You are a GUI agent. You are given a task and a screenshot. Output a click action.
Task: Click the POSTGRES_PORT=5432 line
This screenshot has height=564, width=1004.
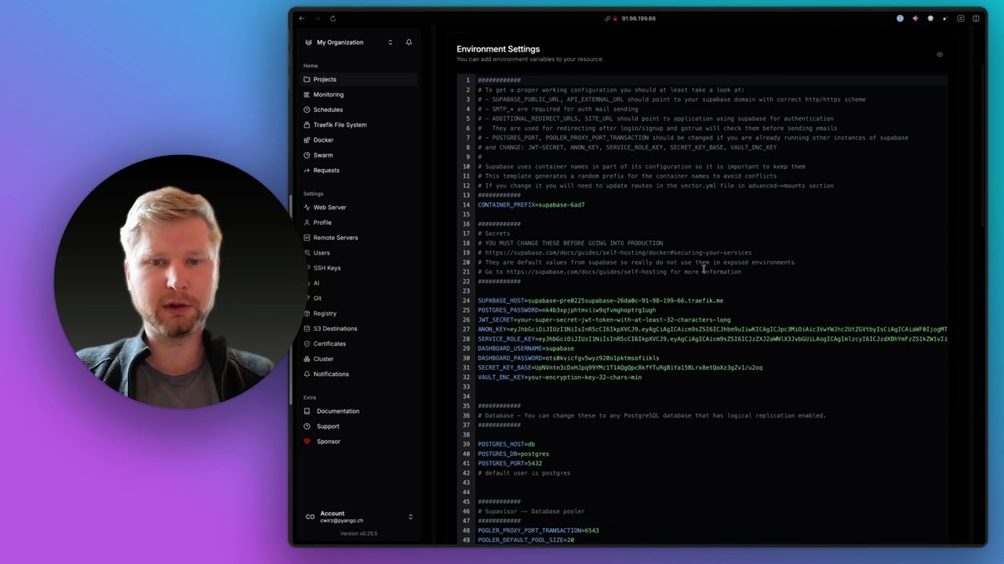[510, 464]
